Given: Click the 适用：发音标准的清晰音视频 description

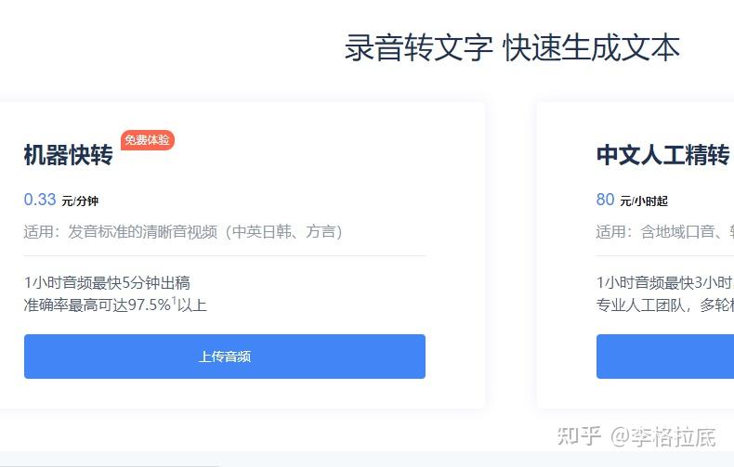Looking at the screenshot, I should pyautogui.click(x=183, y=232).
